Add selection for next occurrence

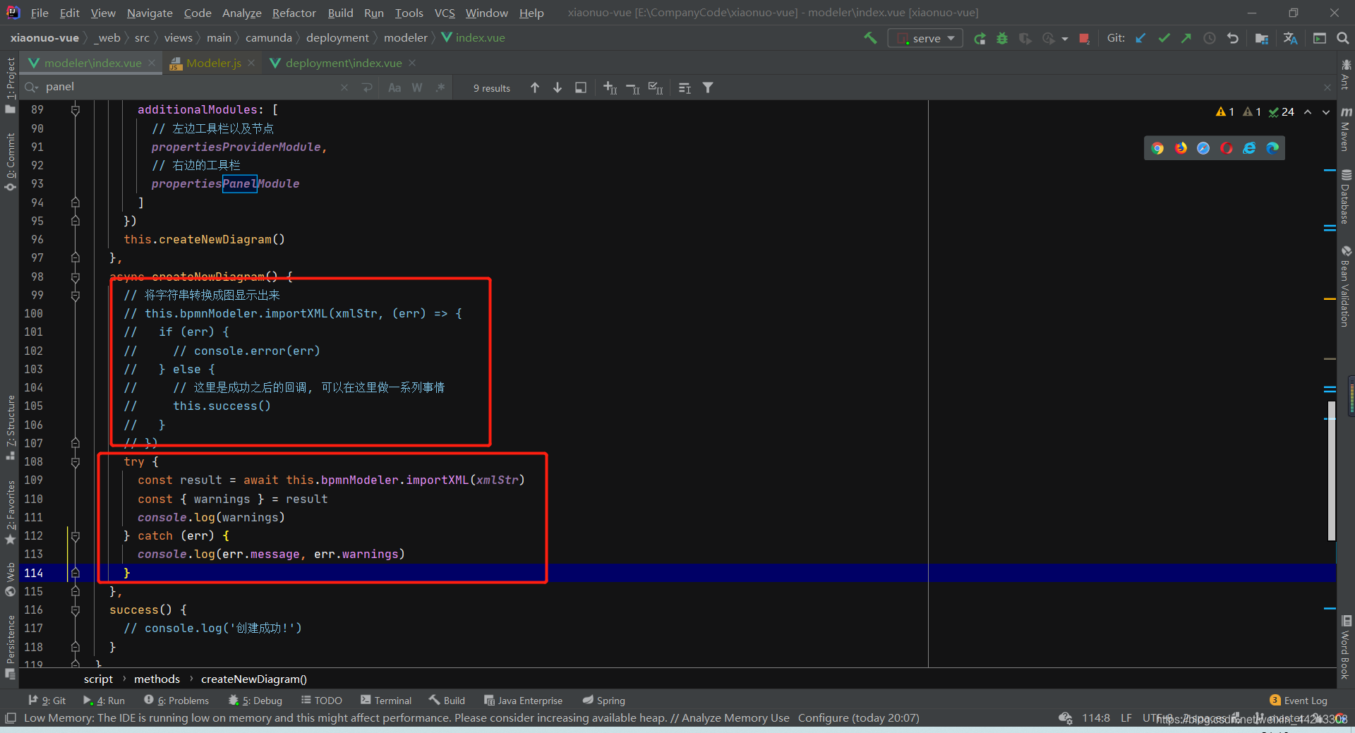[610, 87]
